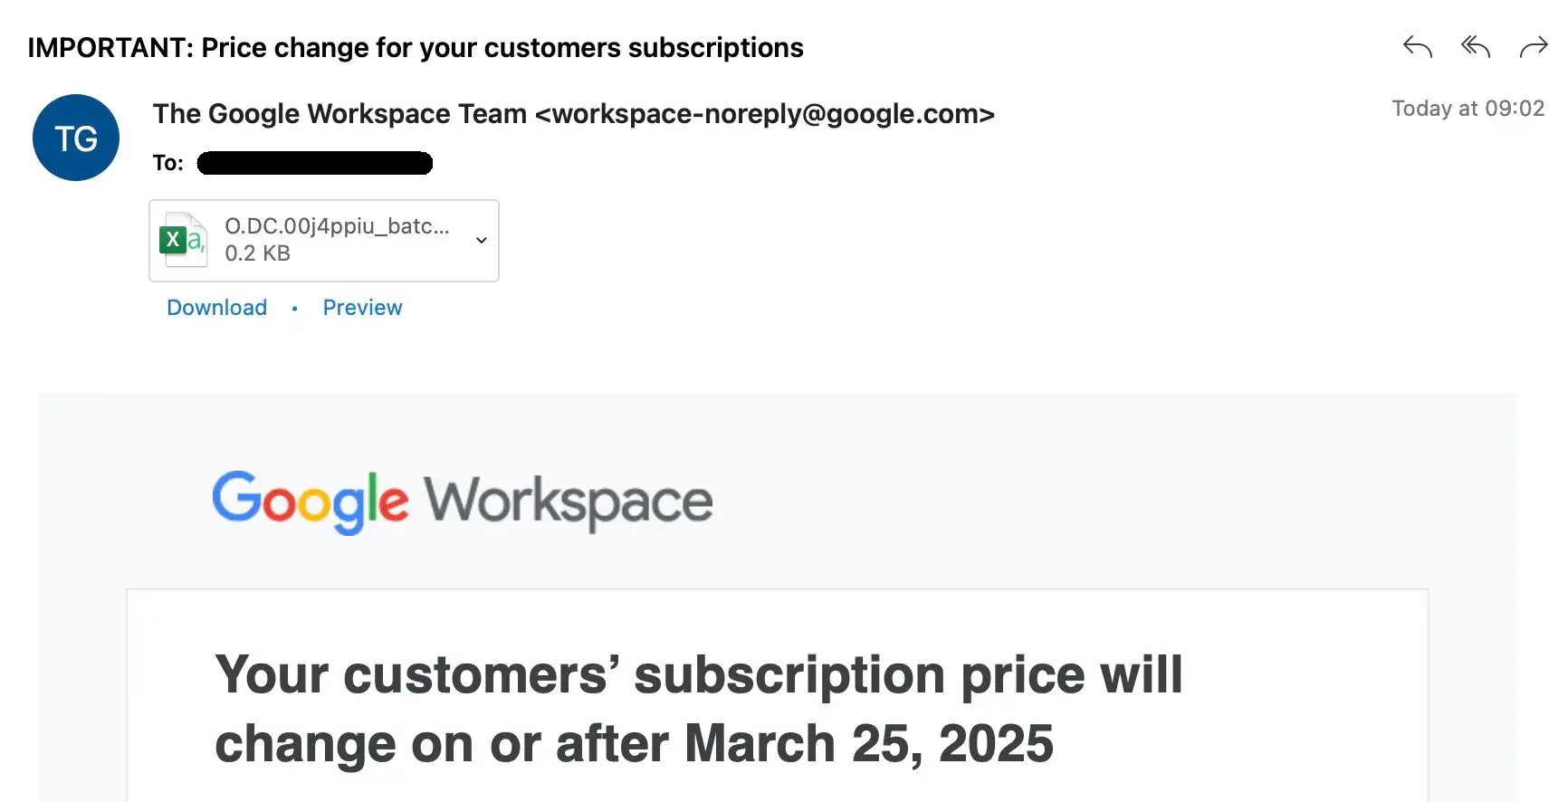Click the Reply arrow icon
1568x802 pixels.
tap(1417, 46)
